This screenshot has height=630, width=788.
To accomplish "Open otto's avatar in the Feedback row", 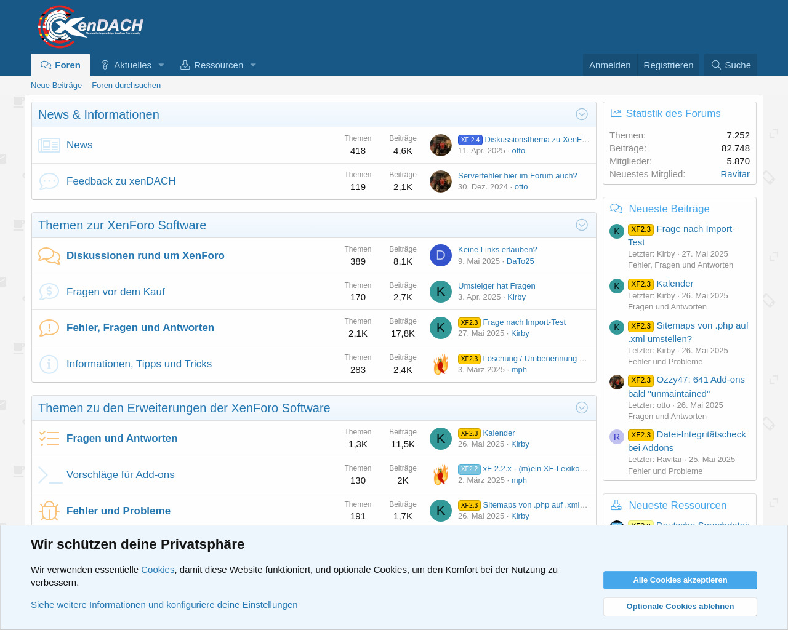I will click(441, 181).
